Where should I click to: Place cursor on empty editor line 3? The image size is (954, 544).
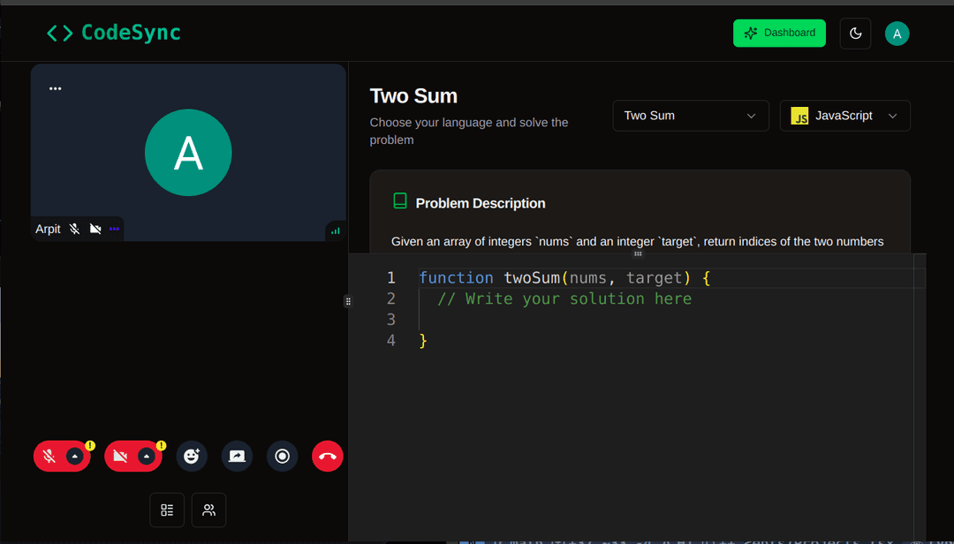point(666,320)
